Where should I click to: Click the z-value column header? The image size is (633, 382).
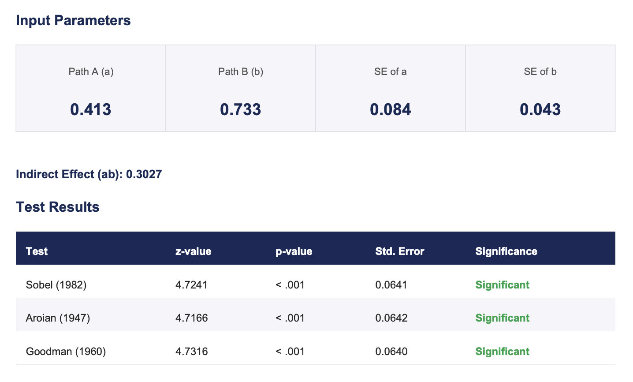(x=193, y=251)
